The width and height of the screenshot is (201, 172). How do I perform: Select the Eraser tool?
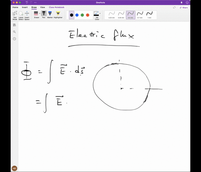click(x=36, y=15)
